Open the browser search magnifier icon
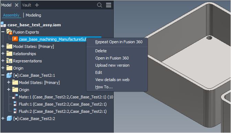The image size is (231, 133). point(99,5)
